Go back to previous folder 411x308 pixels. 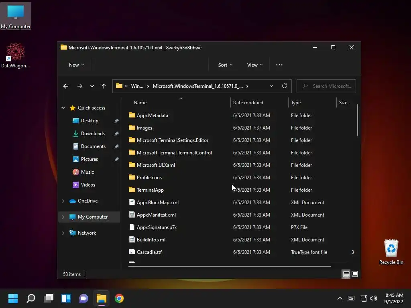(x=66, y=86)
